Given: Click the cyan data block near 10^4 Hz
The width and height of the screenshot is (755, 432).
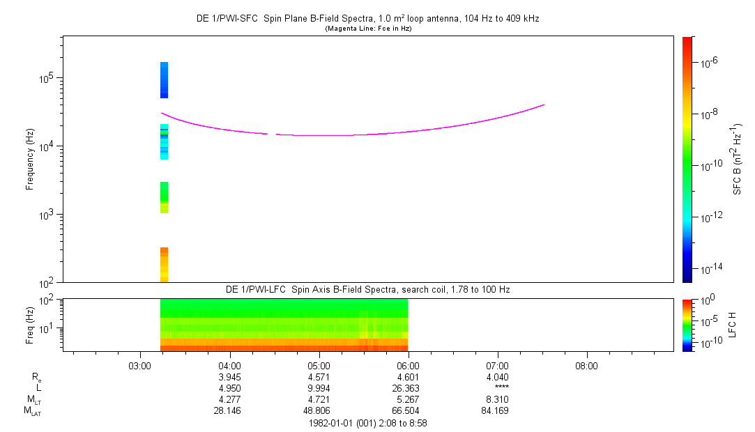Looking at the screenshot, I should coord(165,141).
